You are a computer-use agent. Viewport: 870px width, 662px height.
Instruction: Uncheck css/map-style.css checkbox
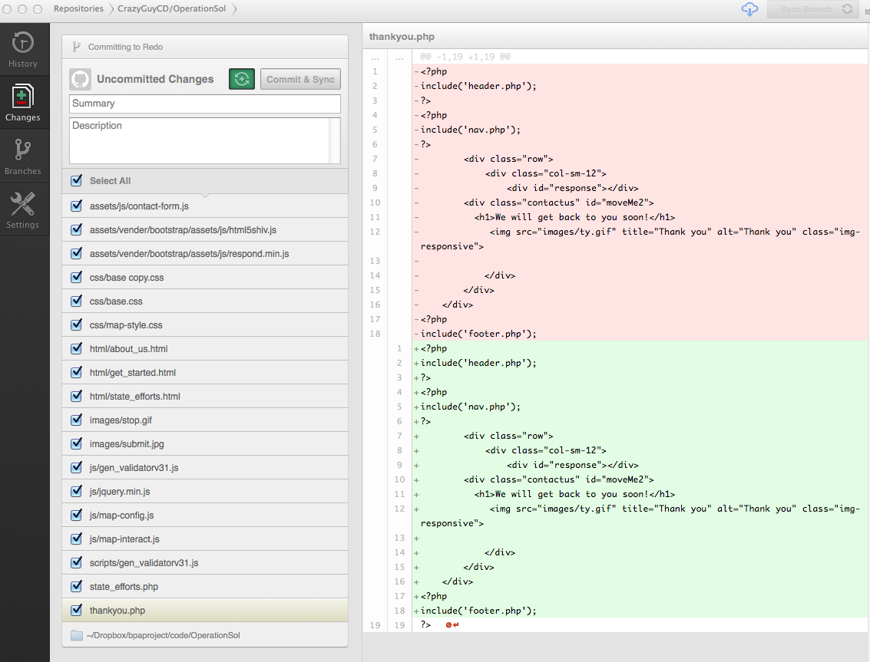click(x=77, y=325)
